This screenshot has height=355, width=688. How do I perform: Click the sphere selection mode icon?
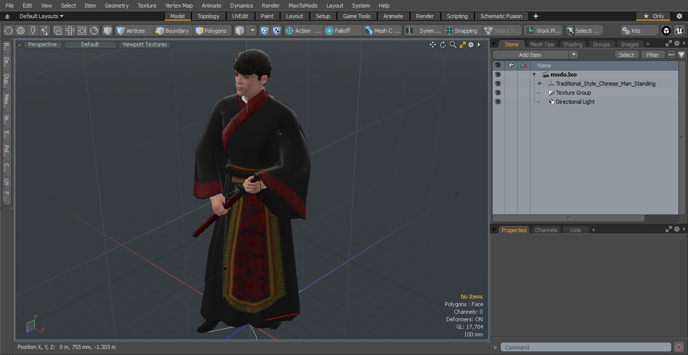click(x=9, y=31)
